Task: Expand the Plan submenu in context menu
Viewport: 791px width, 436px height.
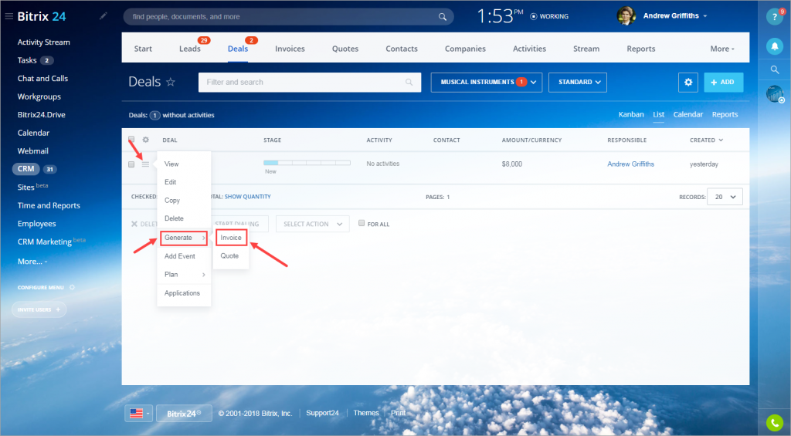Action: [184, 275]
